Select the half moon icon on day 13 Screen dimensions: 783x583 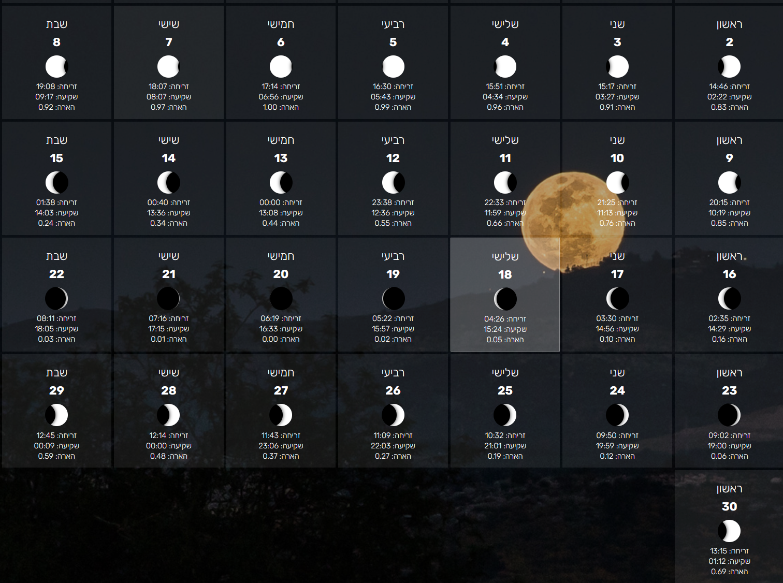click(x=281, y=183)
